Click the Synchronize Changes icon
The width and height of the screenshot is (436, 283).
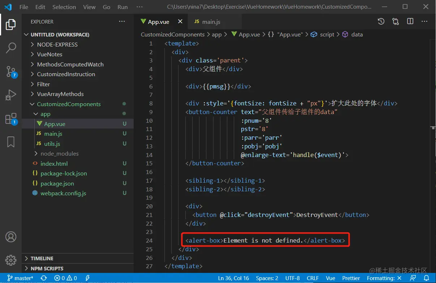click(44, 278)
